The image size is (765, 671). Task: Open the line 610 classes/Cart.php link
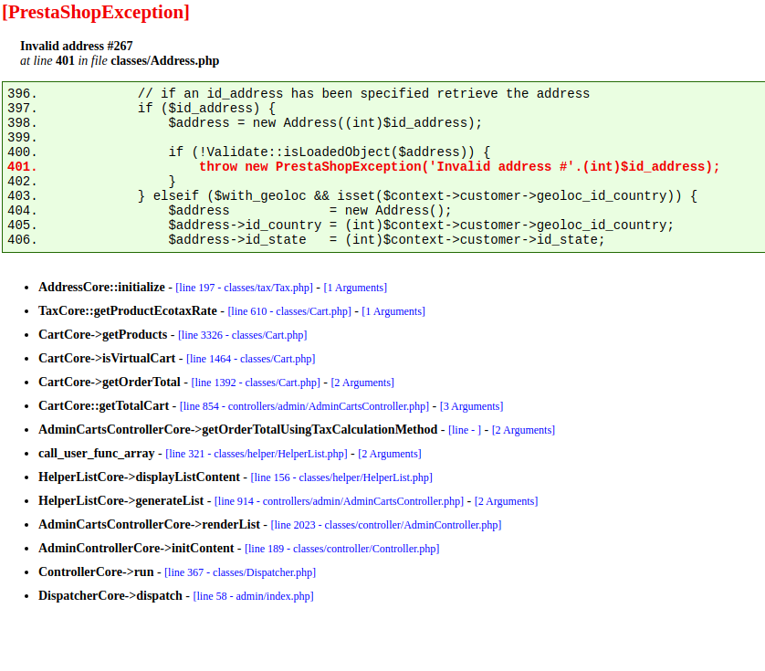coord(289,311)
